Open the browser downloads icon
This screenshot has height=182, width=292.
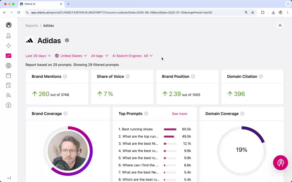click(273, 12)
